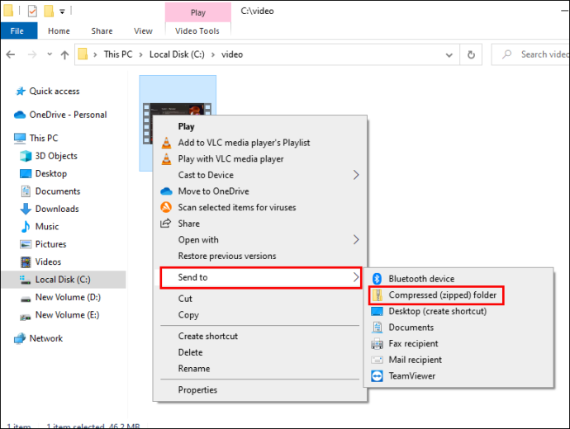Click the refresh icon next to the address bar
570x429 pixels.
[x=471, y=54]
